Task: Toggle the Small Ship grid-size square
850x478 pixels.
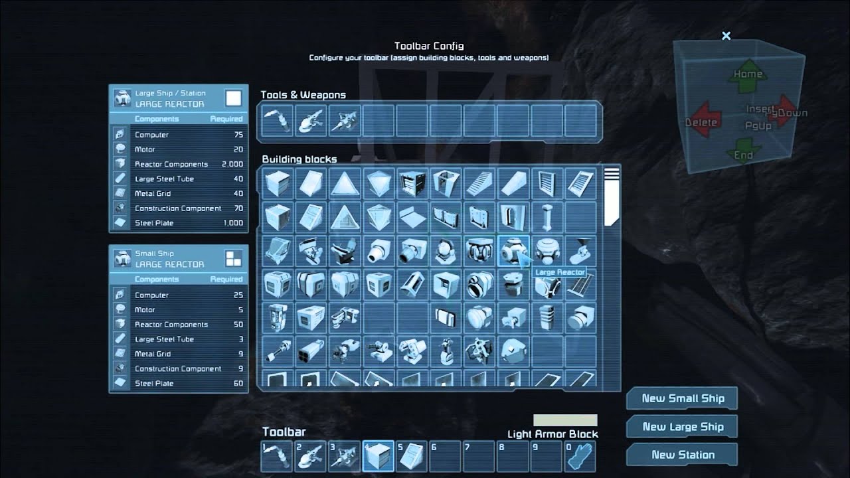Action: point(233,259)
